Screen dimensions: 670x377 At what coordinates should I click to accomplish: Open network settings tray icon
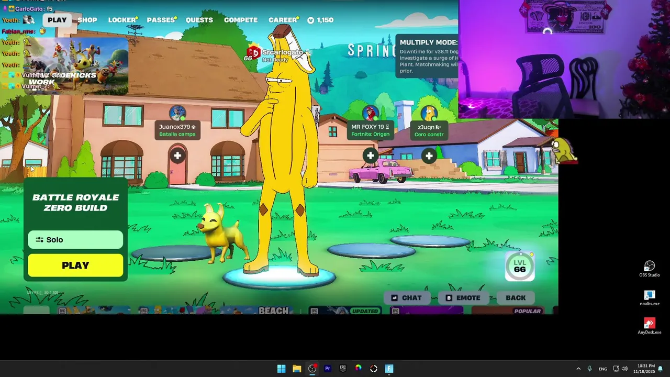coord(616,369)
